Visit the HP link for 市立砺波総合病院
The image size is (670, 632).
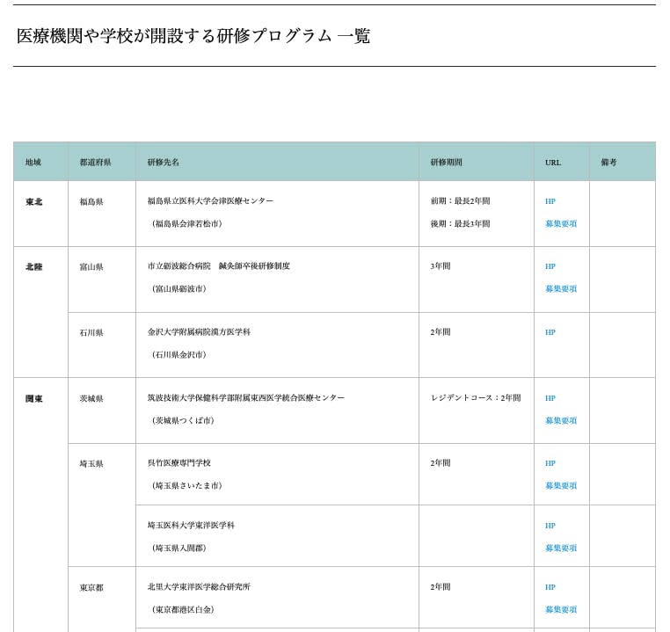tap(550, 266)
